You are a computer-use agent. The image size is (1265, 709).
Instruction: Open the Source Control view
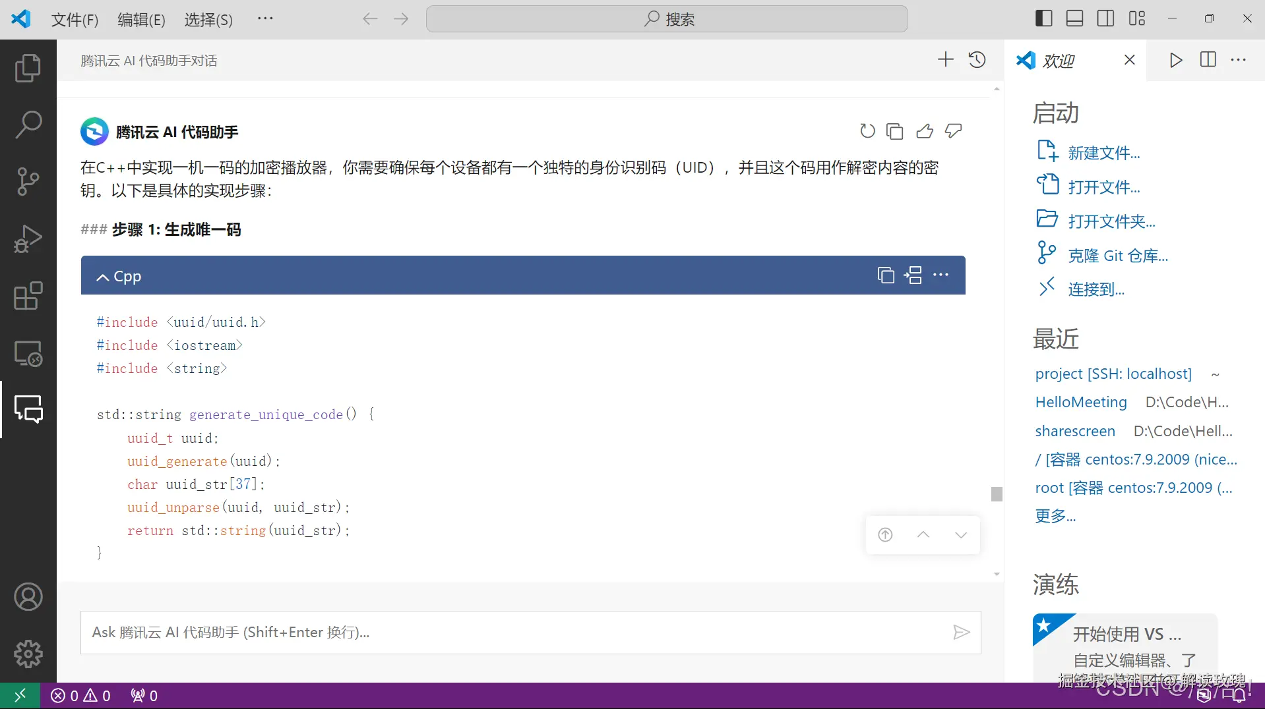pos(28,181)
